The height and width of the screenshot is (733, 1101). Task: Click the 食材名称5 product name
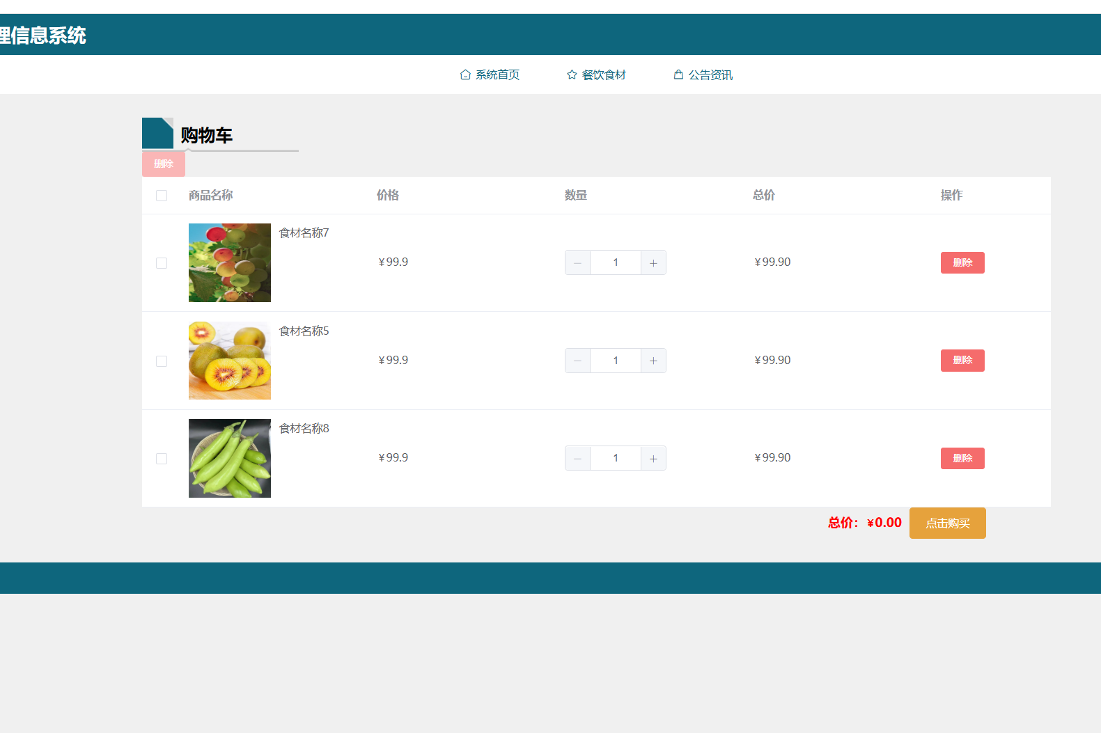304,331
